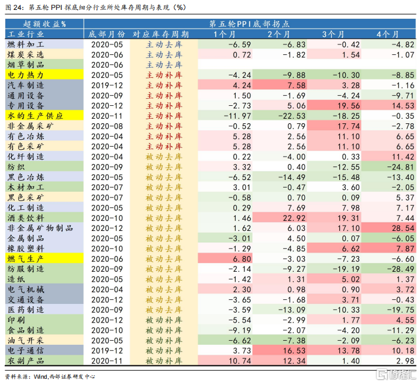Click the 第五轮PPI底部拐点 header
The height and width of the screenshot is (384, 420).
pyautogui.click(x=250, y=24)
